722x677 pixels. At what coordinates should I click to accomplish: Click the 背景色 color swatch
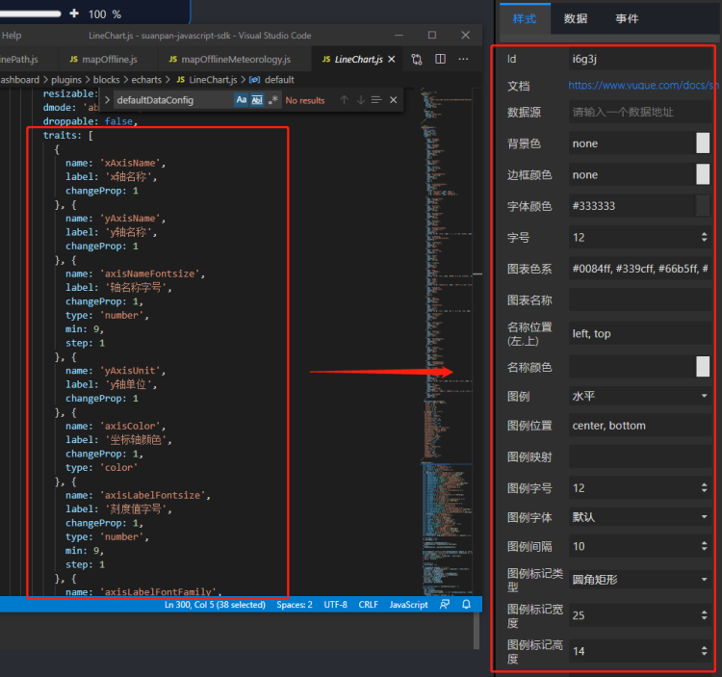pyautogui.click(x=703, y=143)
